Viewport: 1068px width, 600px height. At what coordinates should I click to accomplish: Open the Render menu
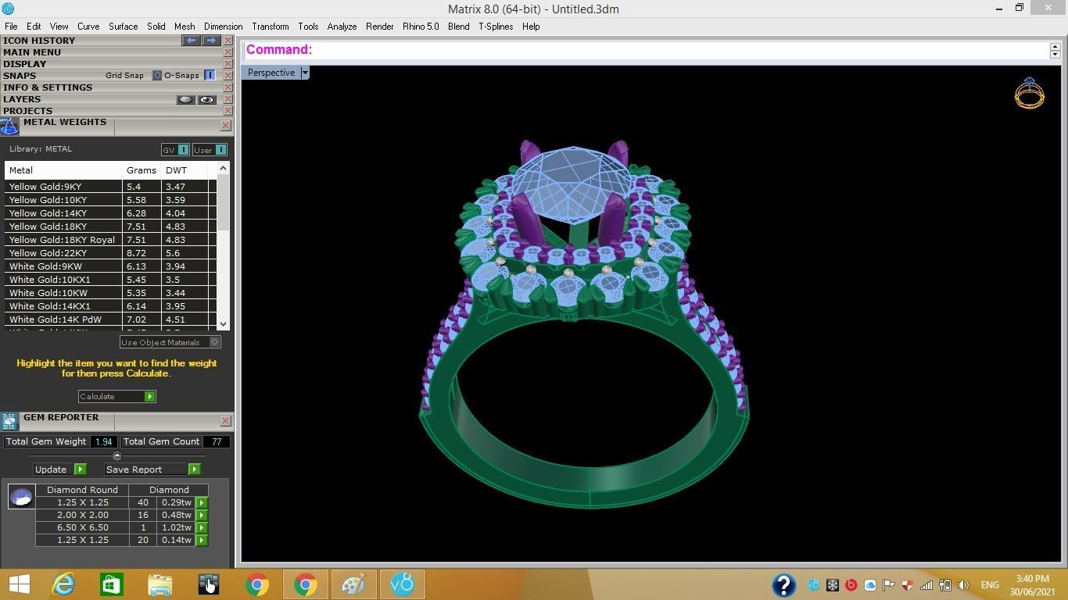coord(379,27)
